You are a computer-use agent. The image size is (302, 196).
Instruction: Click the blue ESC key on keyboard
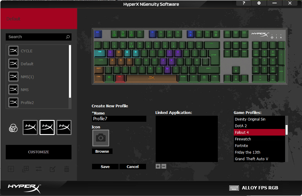(98, 34)
